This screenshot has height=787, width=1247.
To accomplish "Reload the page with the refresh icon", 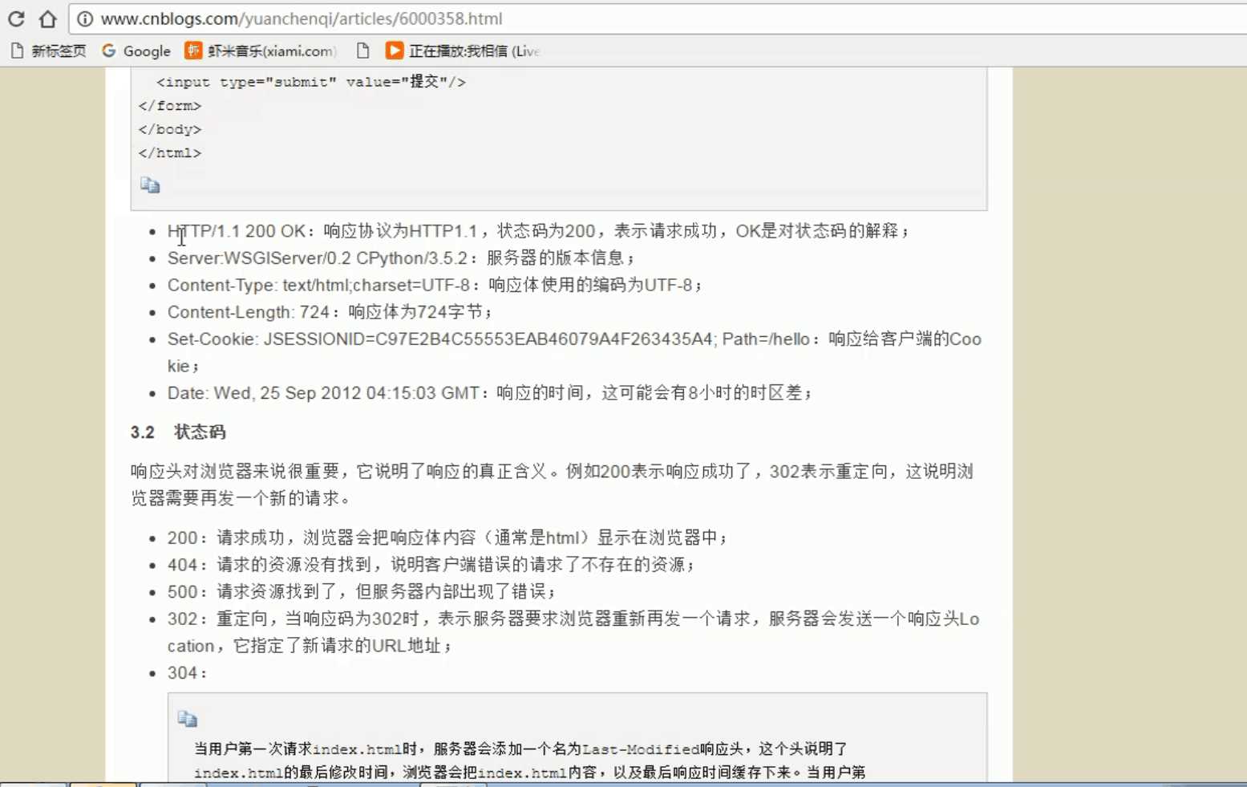I will [x=16, y=18].
